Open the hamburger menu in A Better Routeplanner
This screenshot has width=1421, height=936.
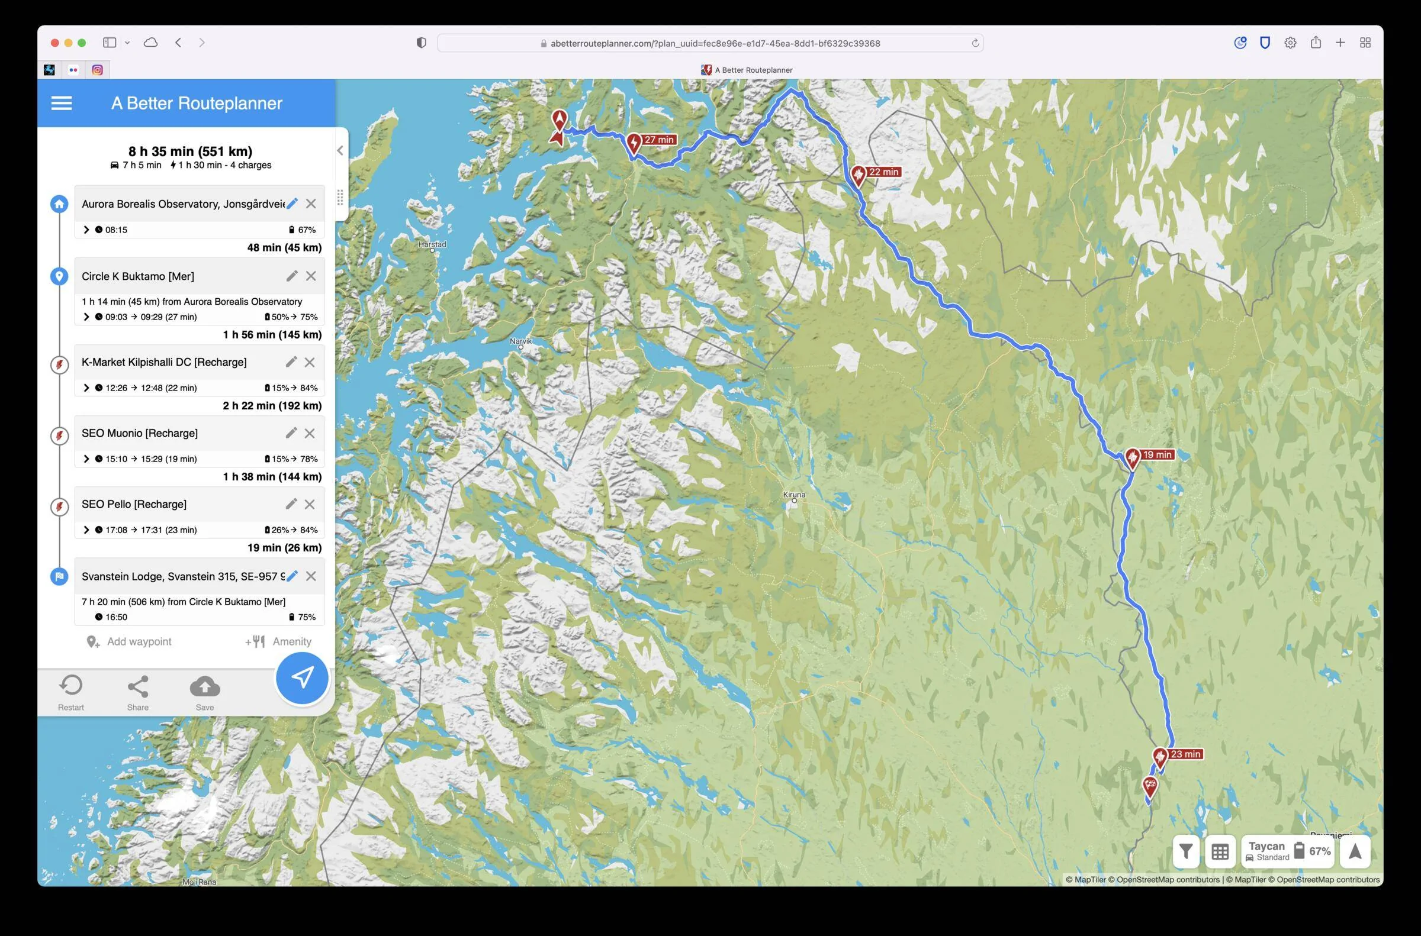point(62,104)
